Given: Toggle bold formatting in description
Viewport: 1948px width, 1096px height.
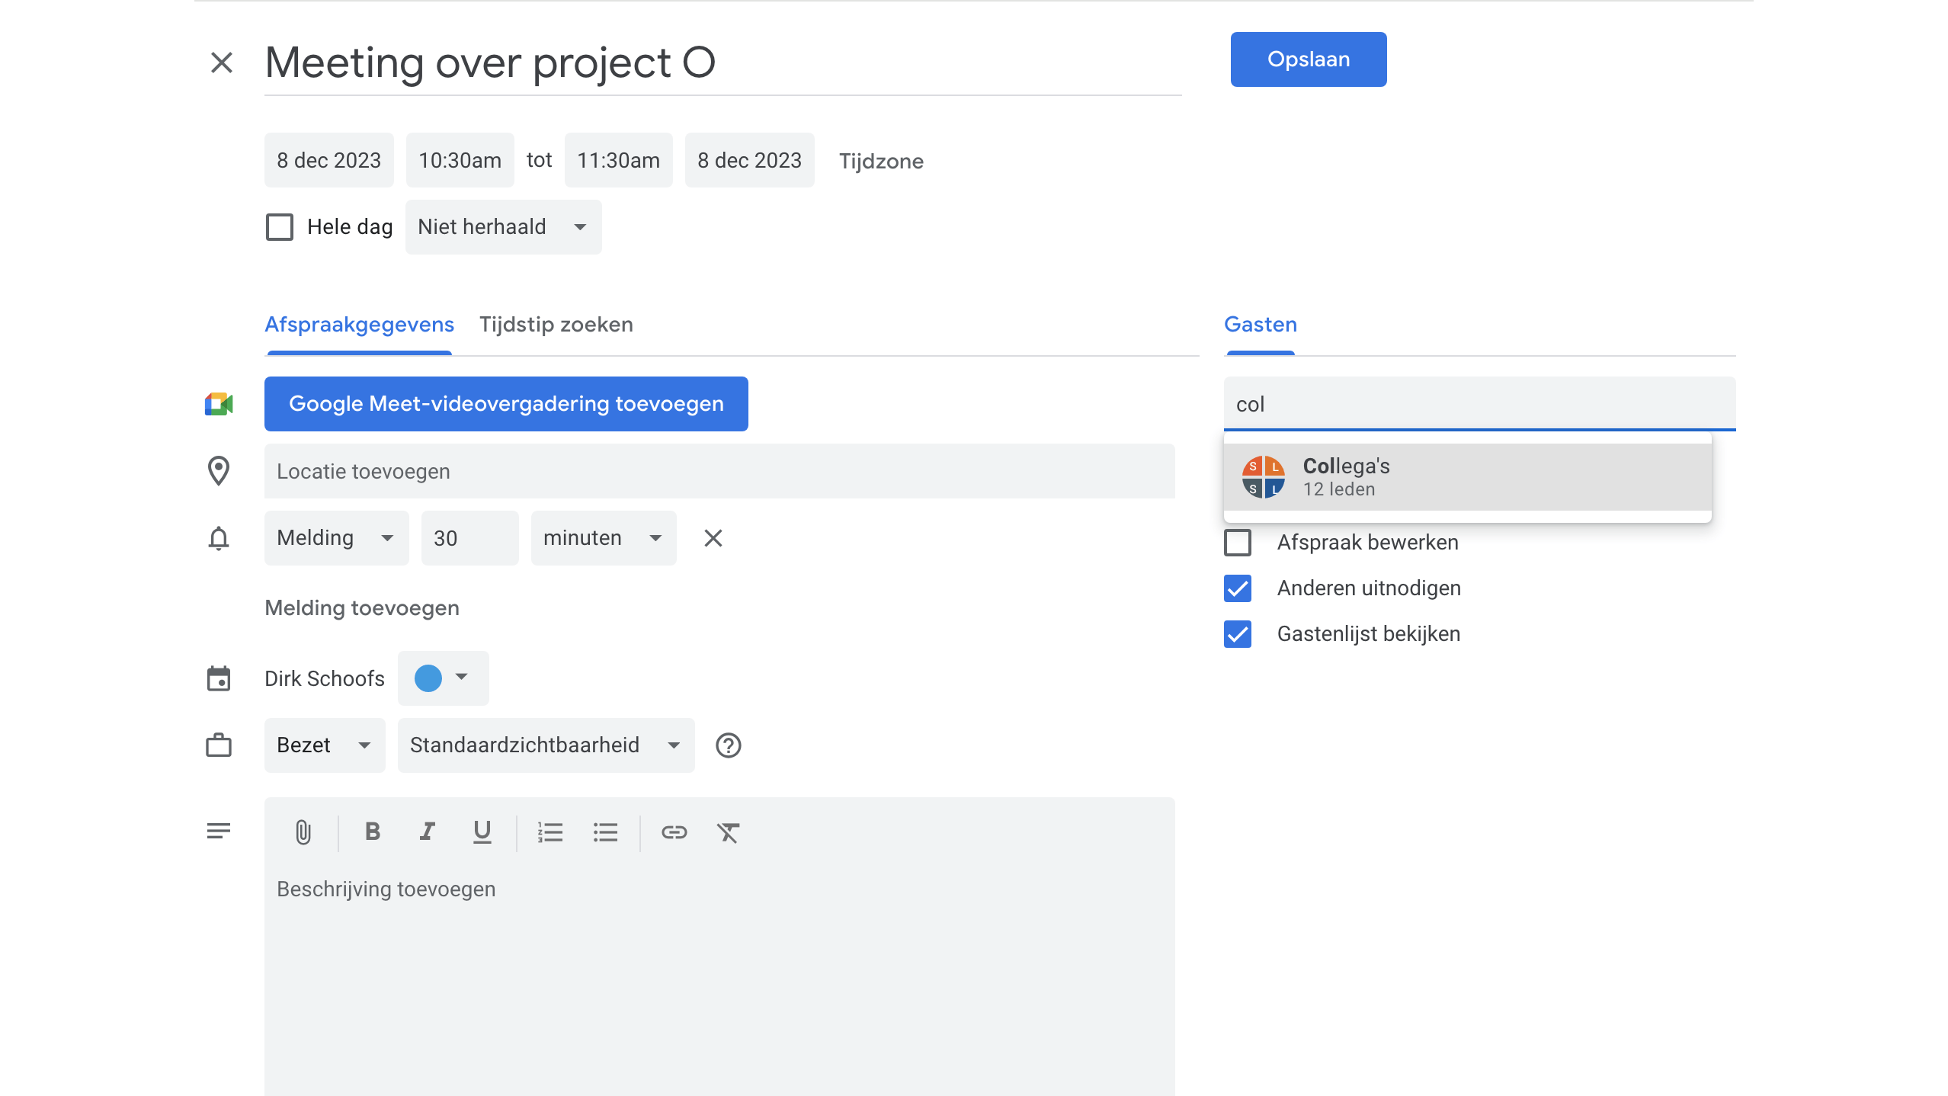Looking at the screenshot, I should (372, 832).
